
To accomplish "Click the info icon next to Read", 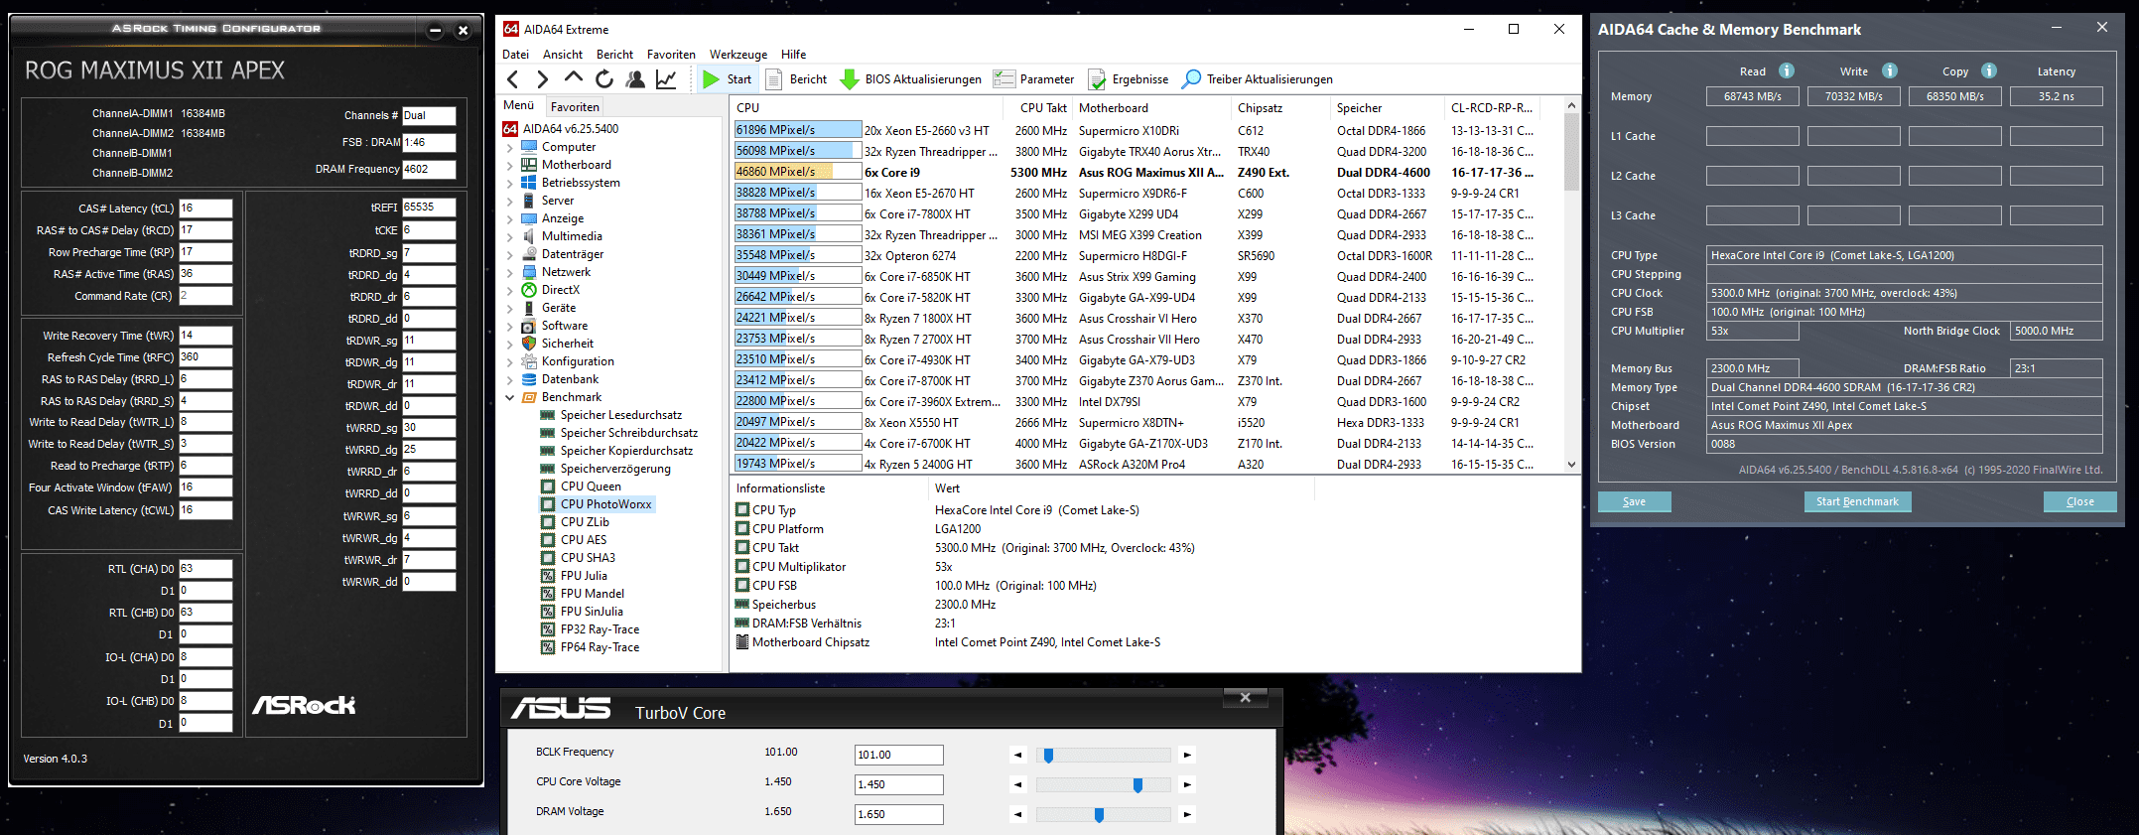I will (x=1787, y=70).
